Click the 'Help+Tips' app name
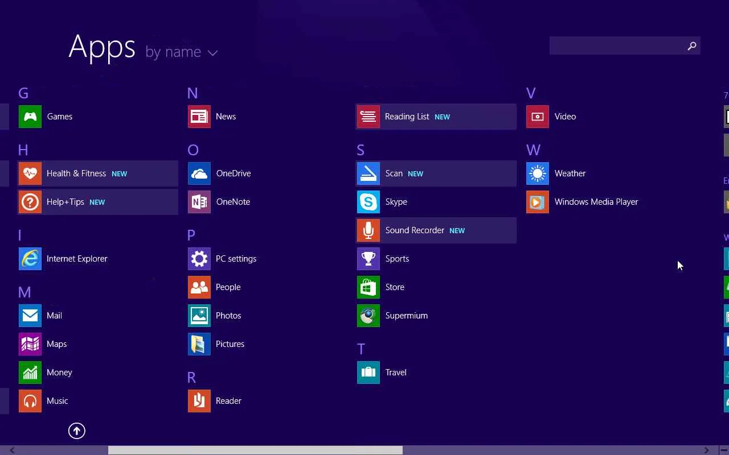Image resolution: width=729 pixels, height=455 pixels. click(65, 202)
